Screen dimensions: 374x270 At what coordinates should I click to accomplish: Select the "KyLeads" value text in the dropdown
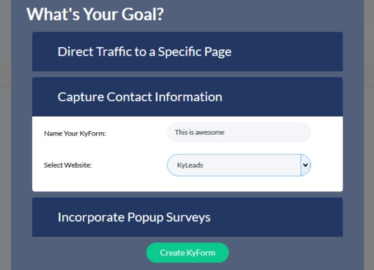tap(190, 165)
